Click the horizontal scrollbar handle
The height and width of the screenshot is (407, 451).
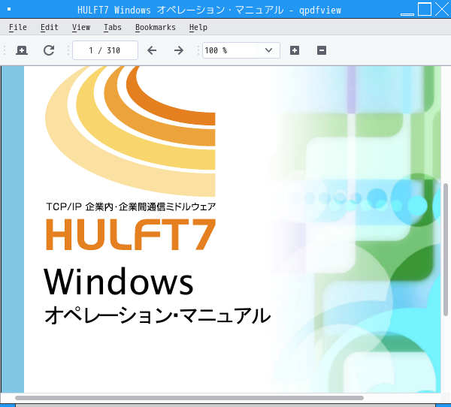point(189,398)
